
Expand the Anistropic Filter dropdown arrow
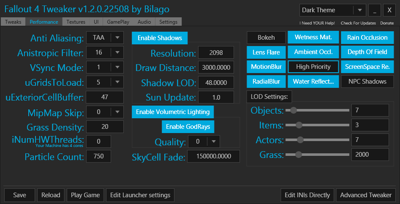coord(117,52)
